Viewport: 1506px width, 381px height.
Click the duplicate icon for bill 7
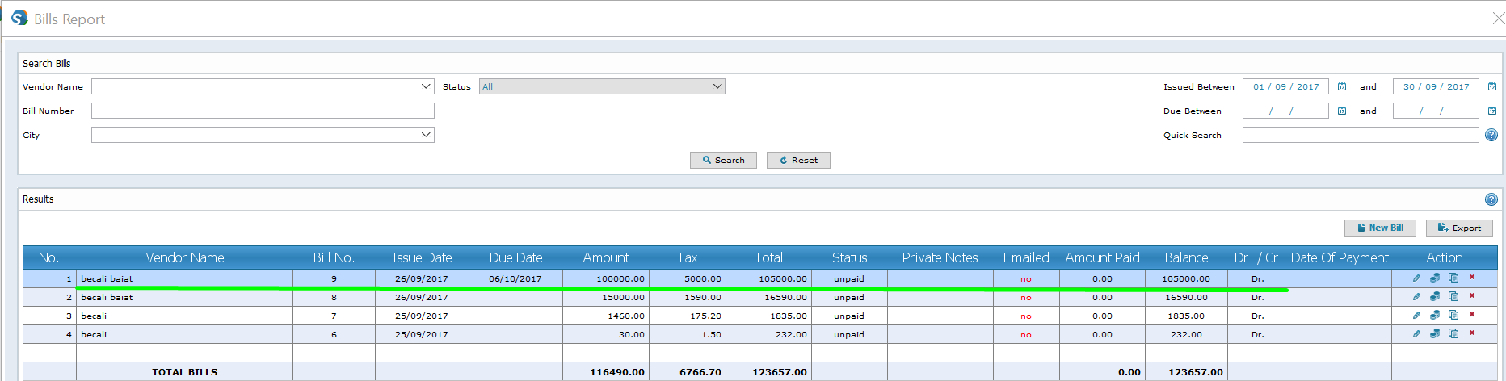click(x=1453, y=315)
